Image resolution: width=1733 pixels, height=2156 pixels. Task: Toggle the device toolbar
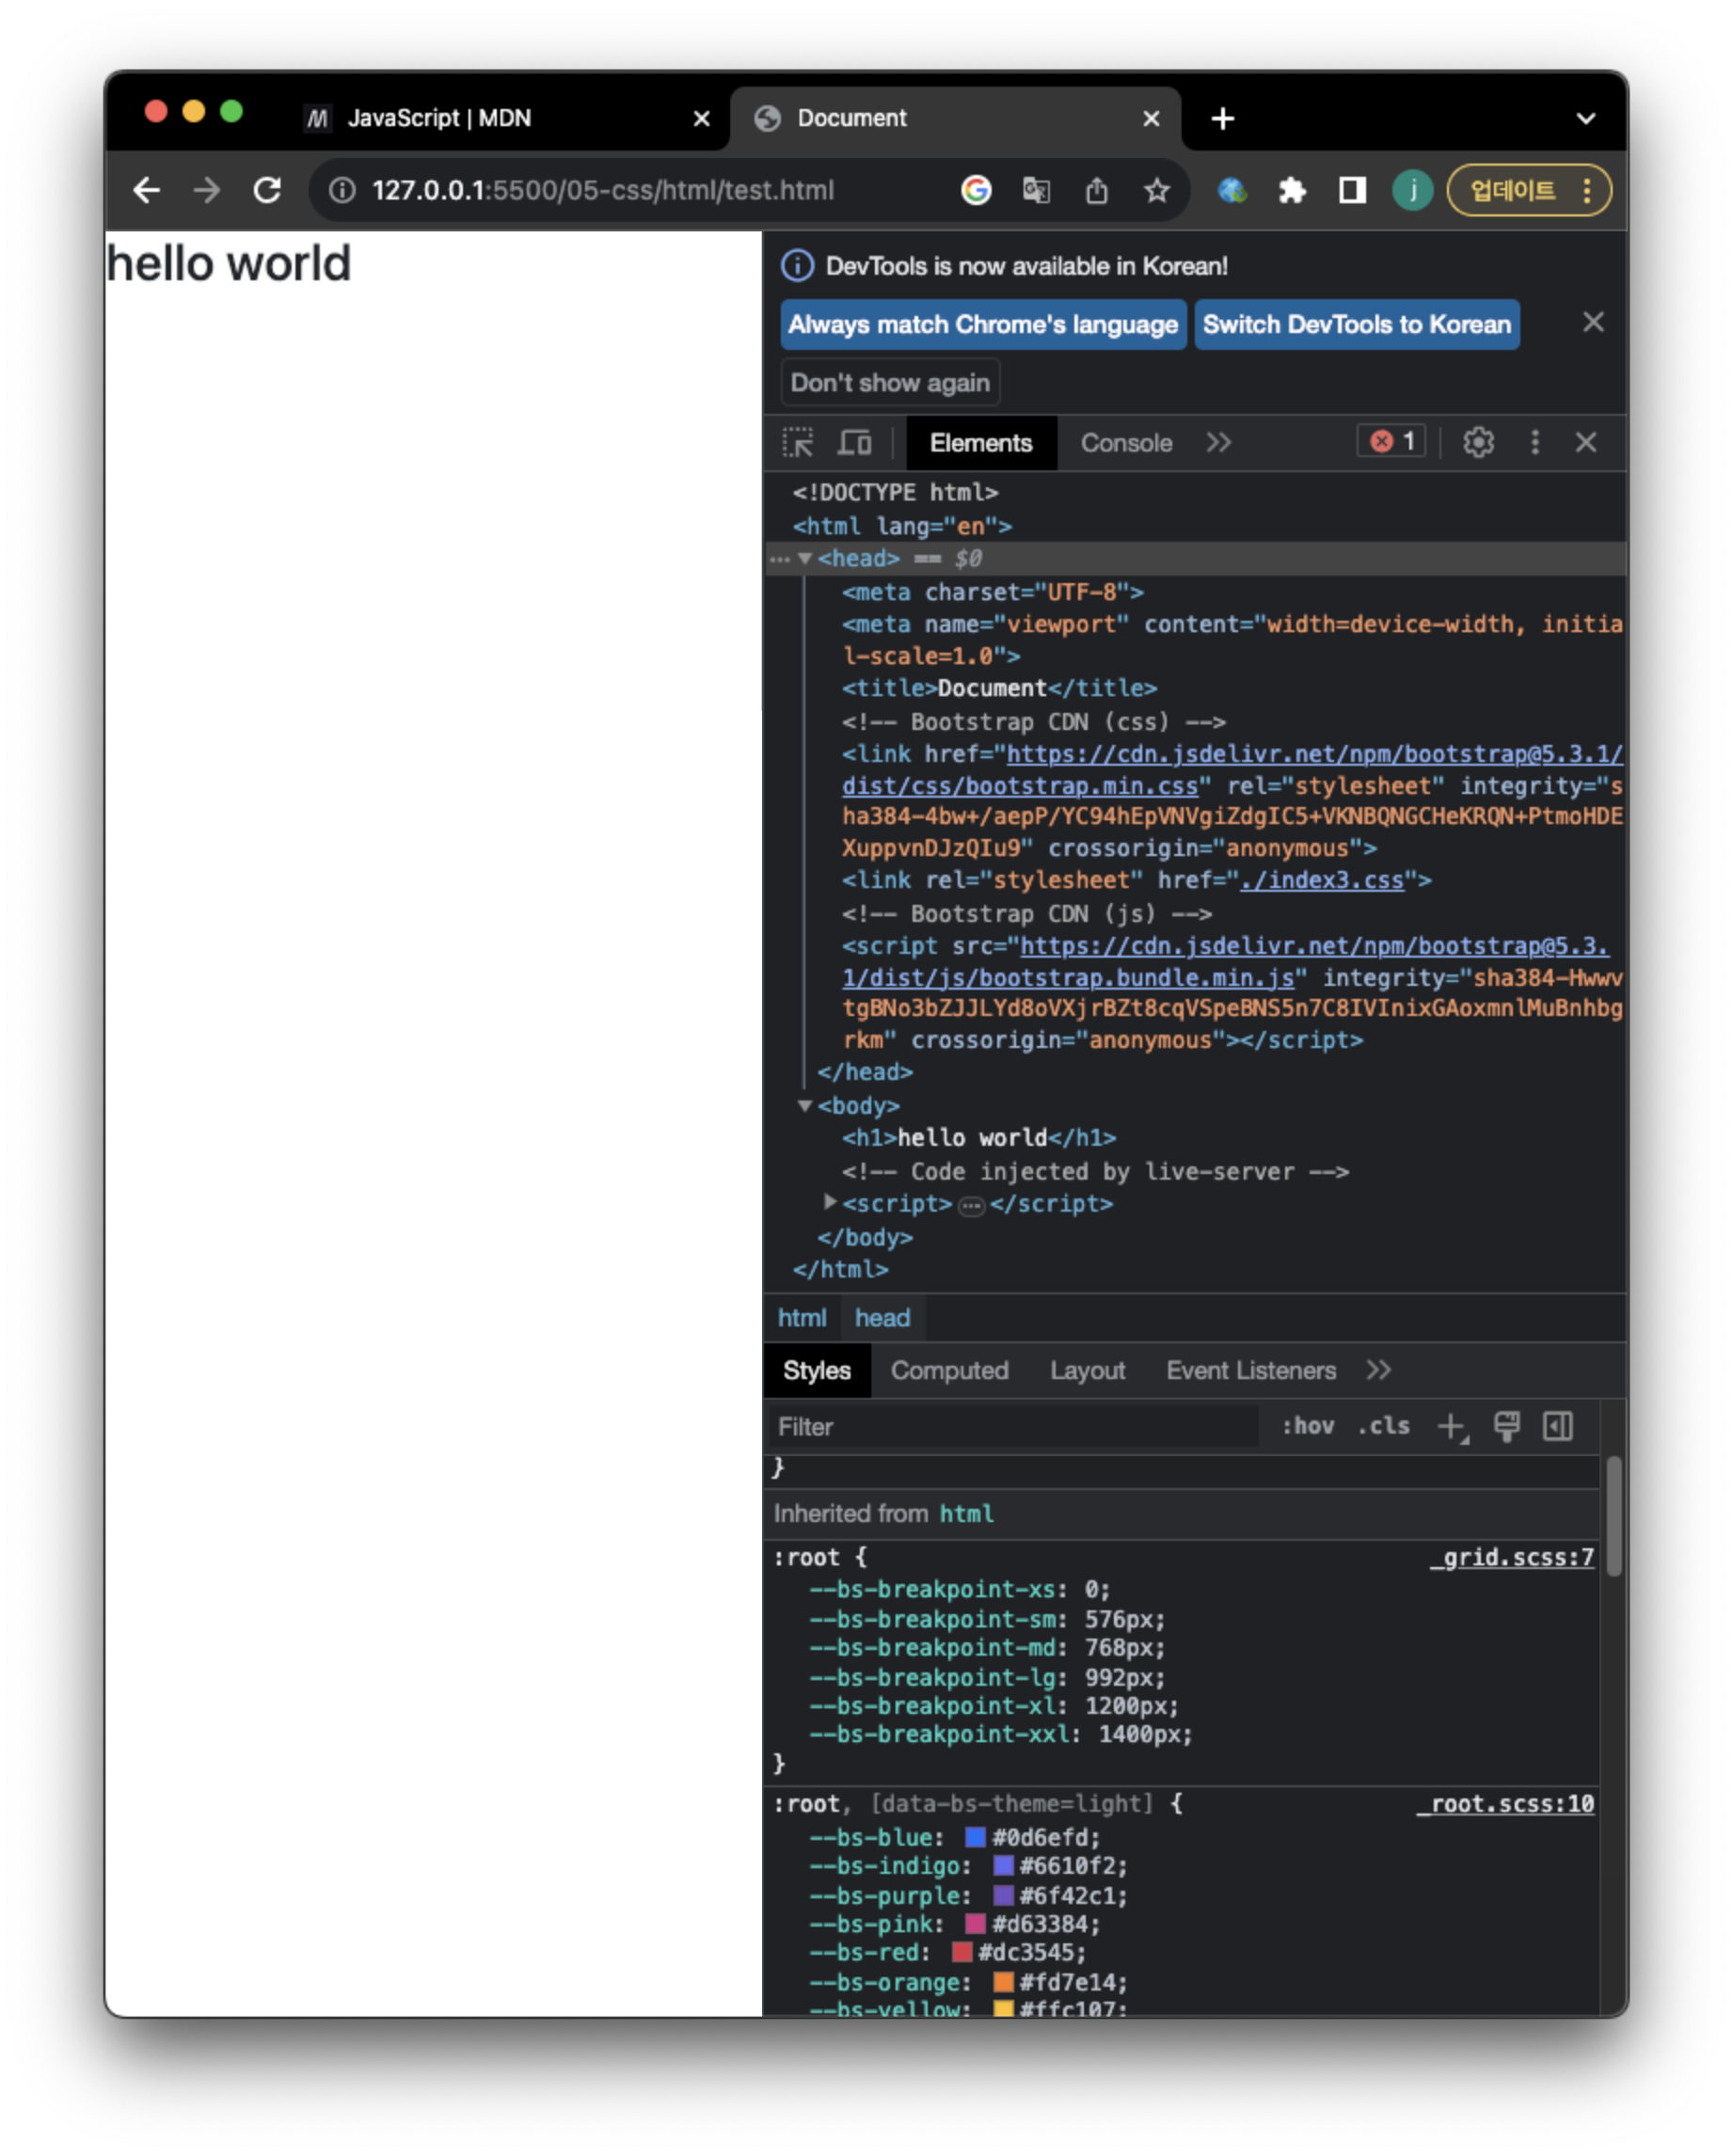pos(853,442)
